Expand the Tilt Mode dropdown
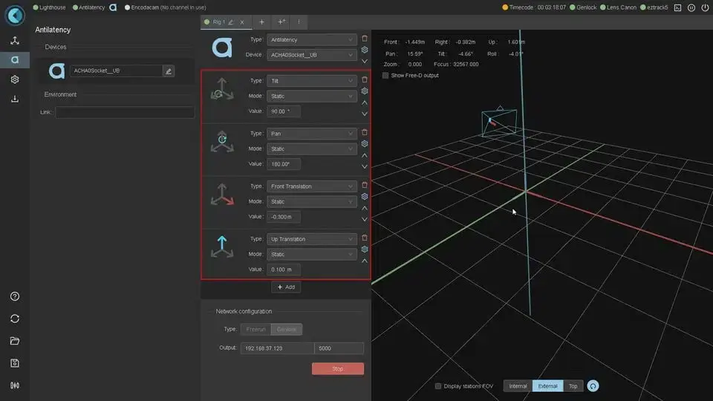 point(312,96)
